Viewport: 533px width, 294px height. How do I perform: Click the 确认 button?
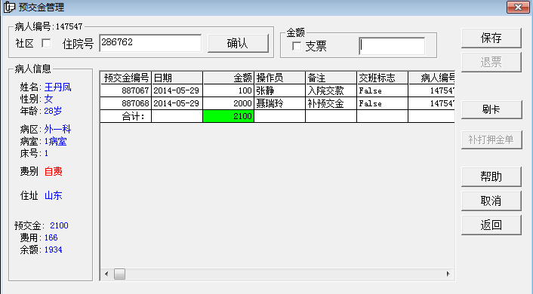[238, 43]
